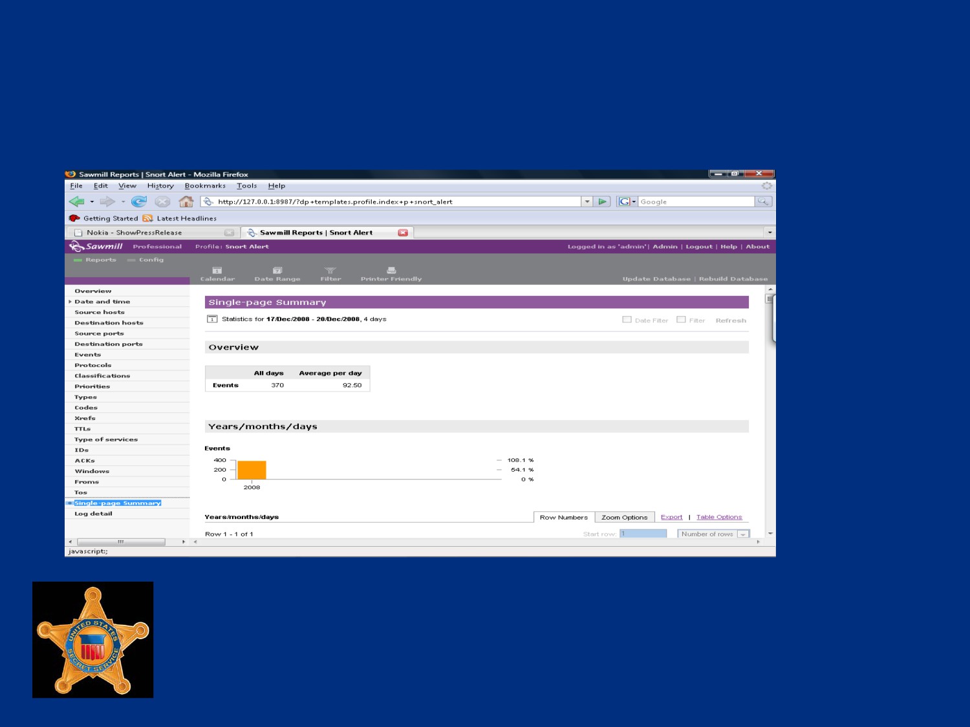Open the URL history dropdown arrow
The height and width of the screenshot is (727, 970).
(x=587, y=202)
